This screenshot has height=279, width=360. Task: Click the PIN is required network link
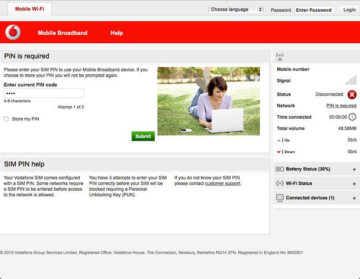click(x=341, y=106)
